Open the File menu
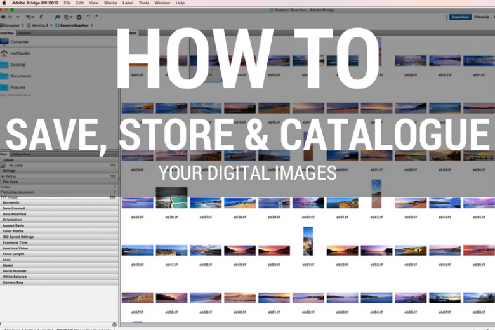The width and height of the screenshot is (495, 330). click(x=67, y=3)
